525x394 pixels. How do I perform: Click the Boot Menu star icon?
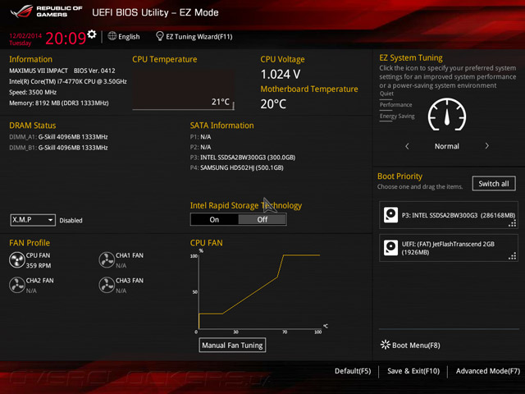(x=385, y=345)
